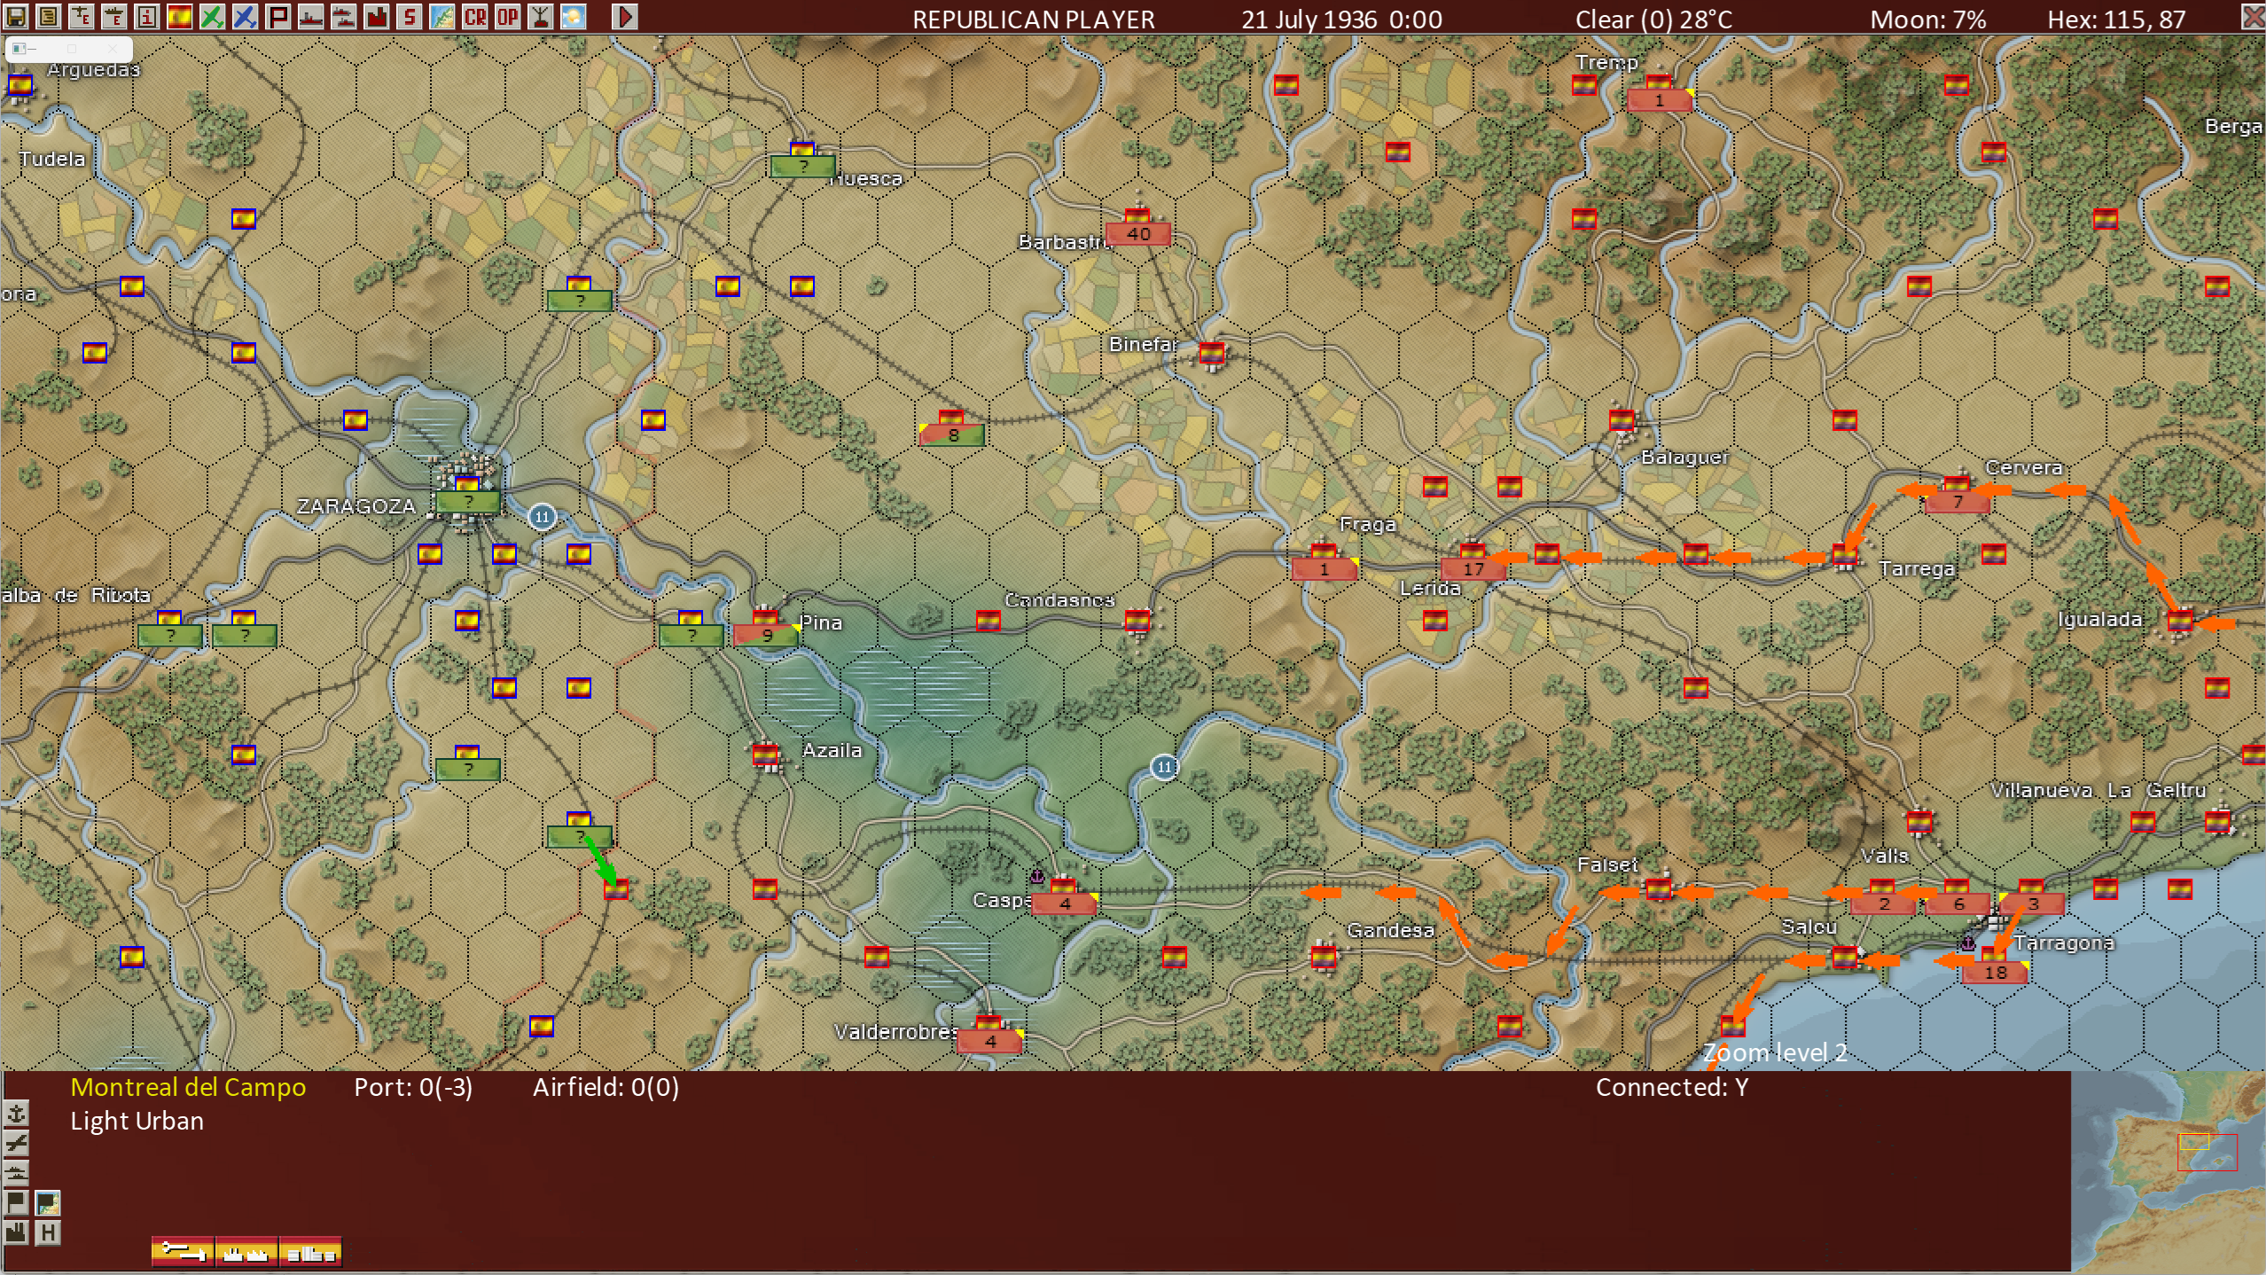Open the weather sun-and-cloud icon
The image size is (2266, 1275).
(x=574, y=16)
